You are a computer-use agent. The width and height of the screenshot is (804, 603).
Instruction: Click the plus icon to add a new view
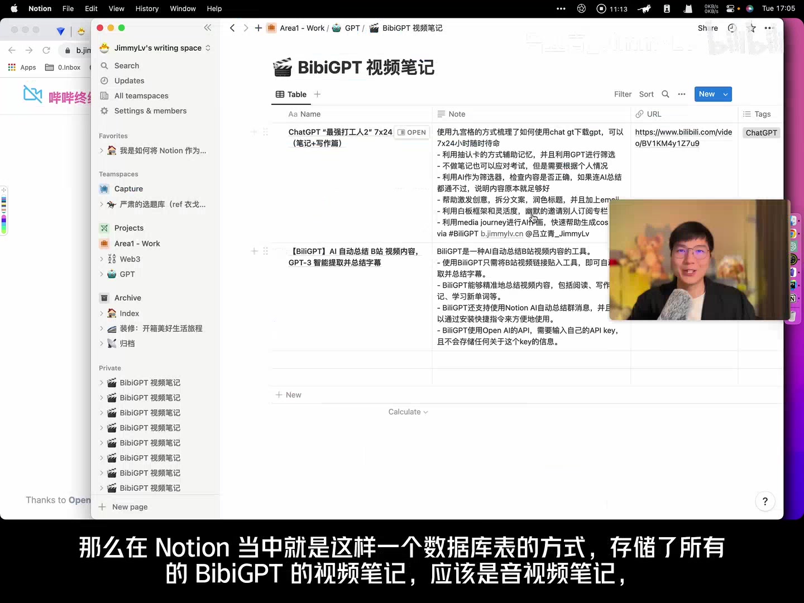(317, 94)
